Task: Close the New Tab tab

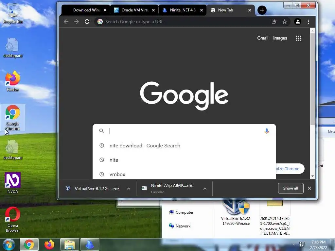Action: pyautogui.click(x=250, y=10)
